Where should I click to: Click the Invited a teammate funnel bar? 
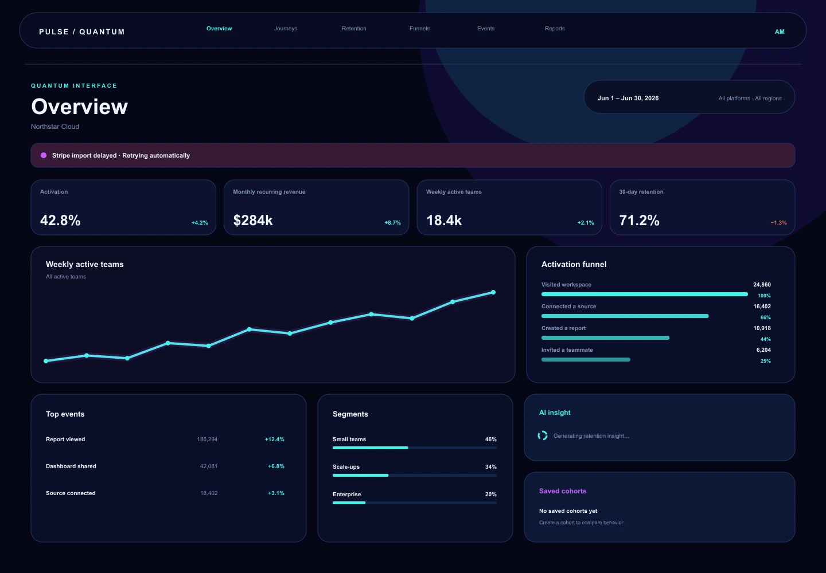[586, 359]
